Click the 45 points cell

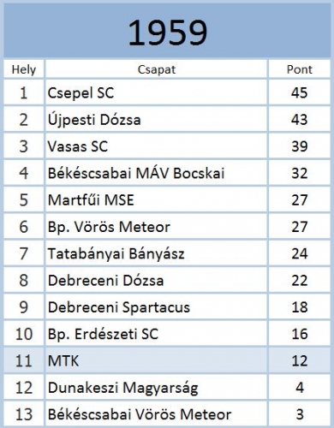300,92
